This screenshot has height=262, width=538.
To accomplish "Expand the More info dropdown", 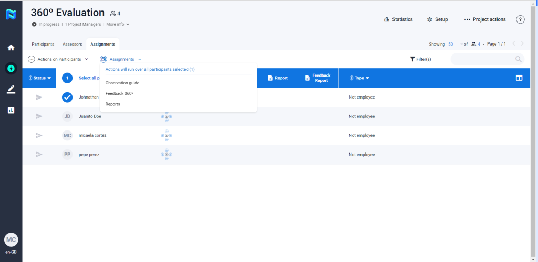I will coord(118,24).
